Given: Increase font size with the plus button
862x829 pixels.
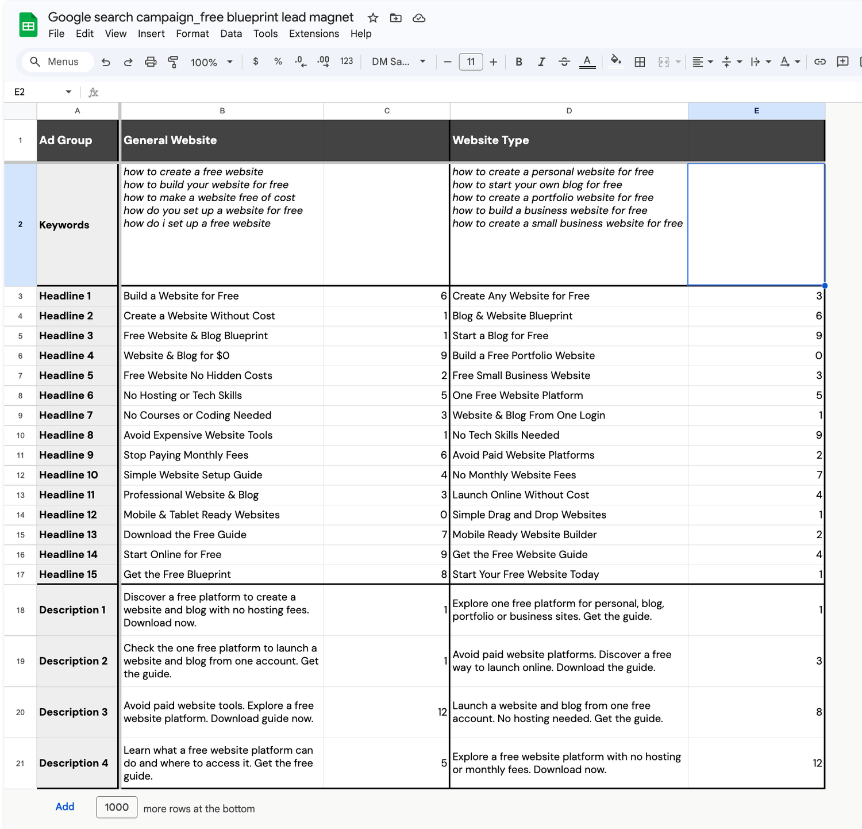Looking at the screenshot, I should click(493, 62).
